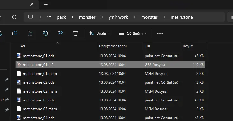Click the Share icon in toolbar
The width and height of the screenshot is (233, 121).
(60, 33)
